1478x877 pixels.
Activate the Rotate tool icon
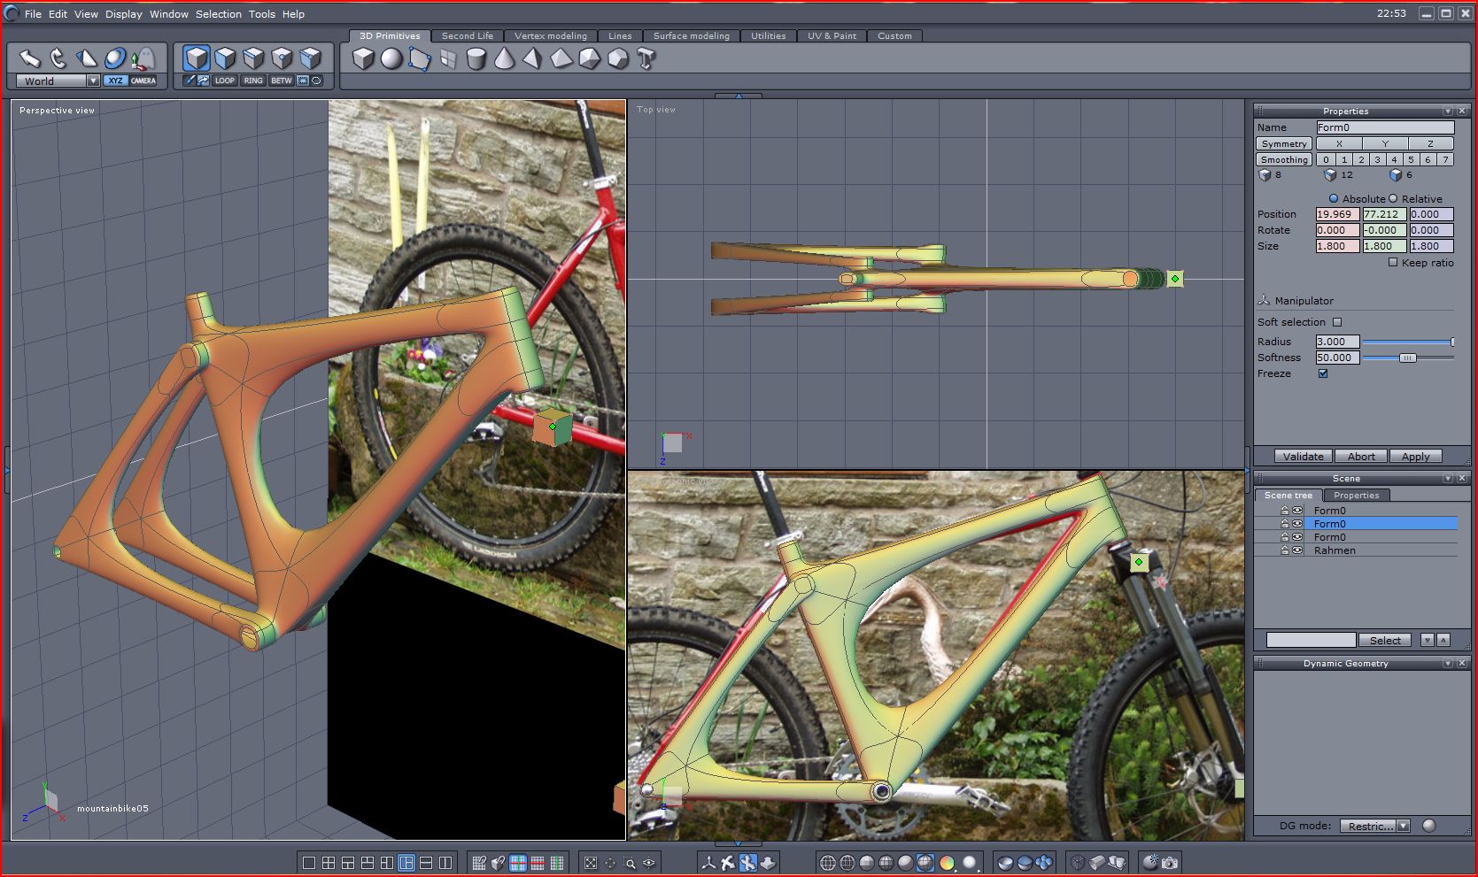click(x=58, y=58)
